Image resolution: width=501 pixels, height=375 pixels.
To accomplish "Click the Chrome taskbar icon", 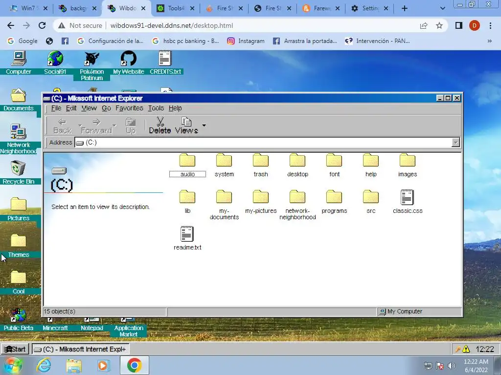I will (x=134, y=365).
